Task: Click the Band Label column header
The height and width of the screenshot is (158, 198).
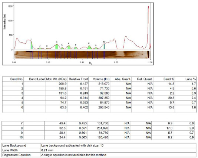Action: pyautogui.click(x=37, y=79)
